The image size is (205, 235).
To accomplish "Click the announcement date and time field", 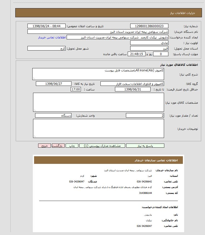I will pos(46,26).
